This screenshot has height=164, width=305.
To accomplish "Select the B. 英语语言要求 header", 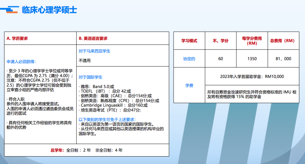I will click(93, 38).
